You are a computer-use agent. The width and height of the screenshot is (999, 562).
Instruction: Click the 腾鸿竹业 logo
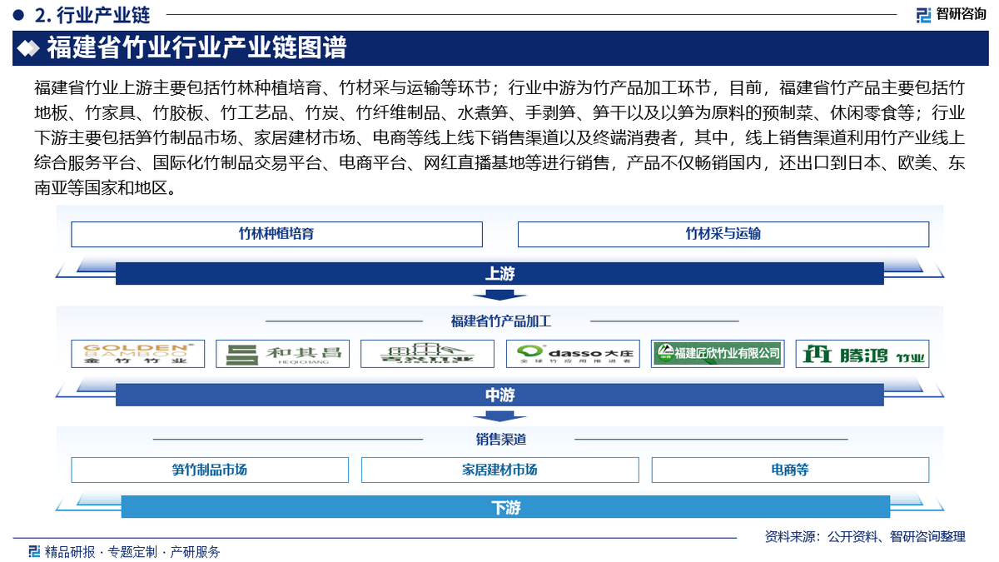click(x=862, y=354)
